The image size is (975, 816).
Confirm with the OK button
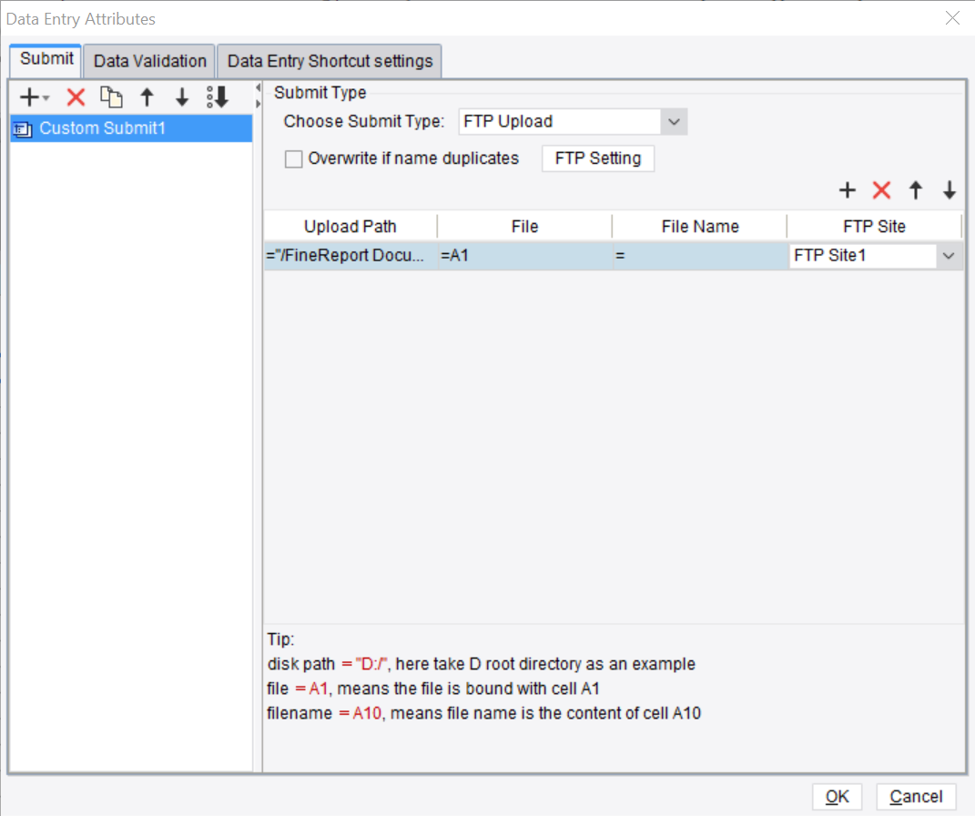837,797
